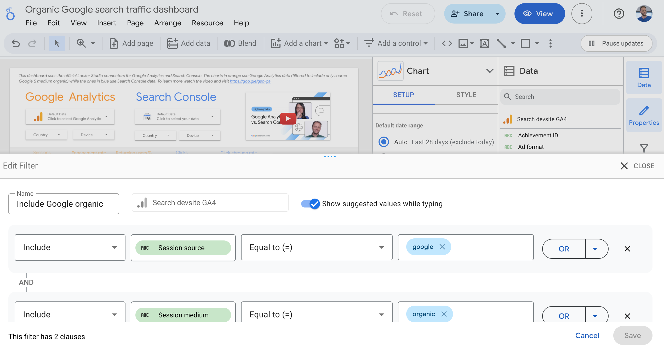Expand the Include dropdown on second clause

tap(70, 314)
